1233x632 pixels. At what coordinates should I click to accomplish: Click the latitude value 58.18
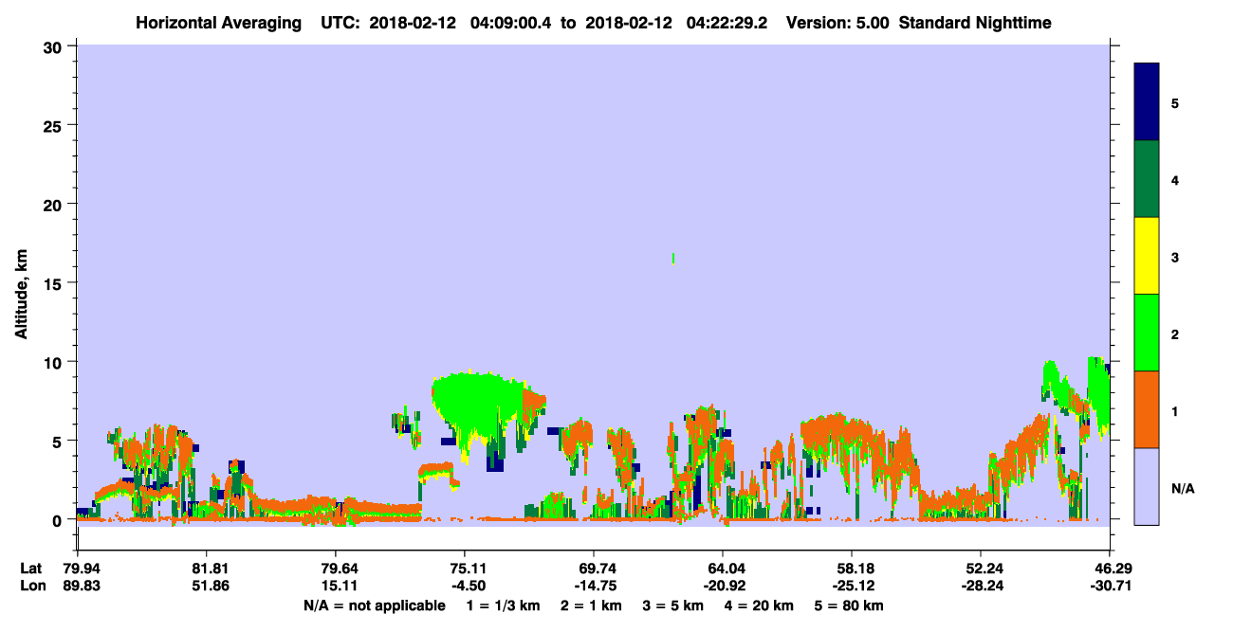(x=852, y=569)
